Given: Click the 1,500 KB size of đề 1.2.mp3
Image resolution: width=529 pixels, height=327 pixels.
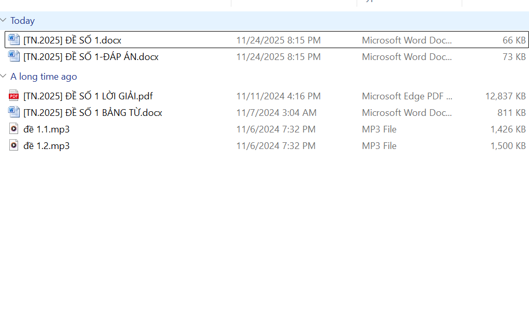Looking at the screenshot, I should 508,145.
